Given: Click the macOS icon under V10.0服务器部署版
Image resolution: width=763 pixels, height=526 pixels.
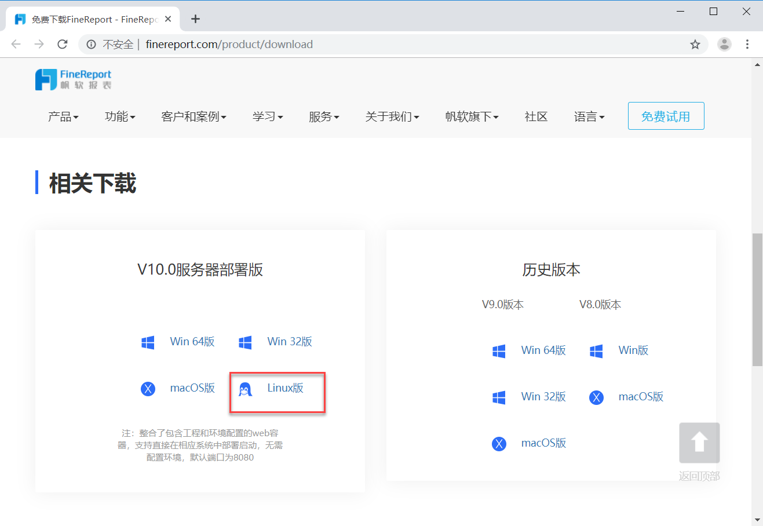Looking at the screenshot, I should pos(148,389).
